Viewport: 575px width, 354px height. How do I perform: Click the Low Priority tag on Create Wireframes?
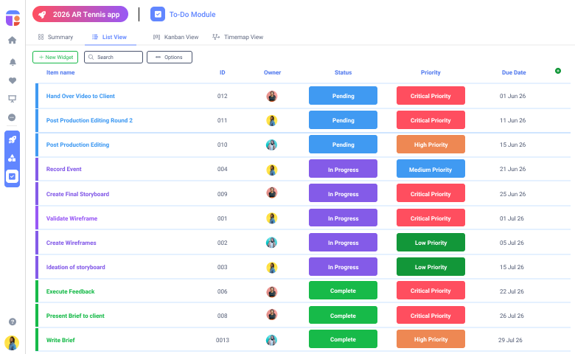(x=431, y=243)
